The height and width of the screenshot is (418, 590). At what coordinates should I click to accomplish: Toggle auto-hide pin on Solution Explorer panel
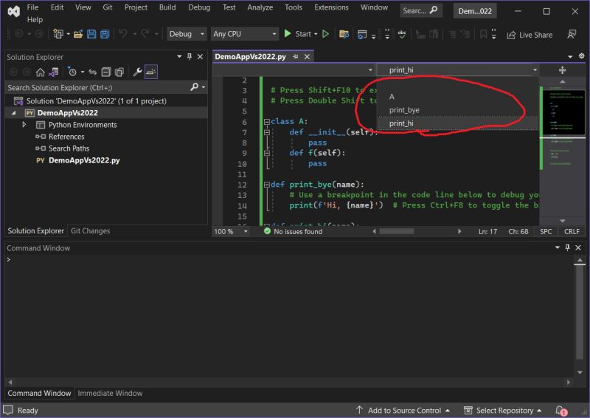(x=190, y=57)
